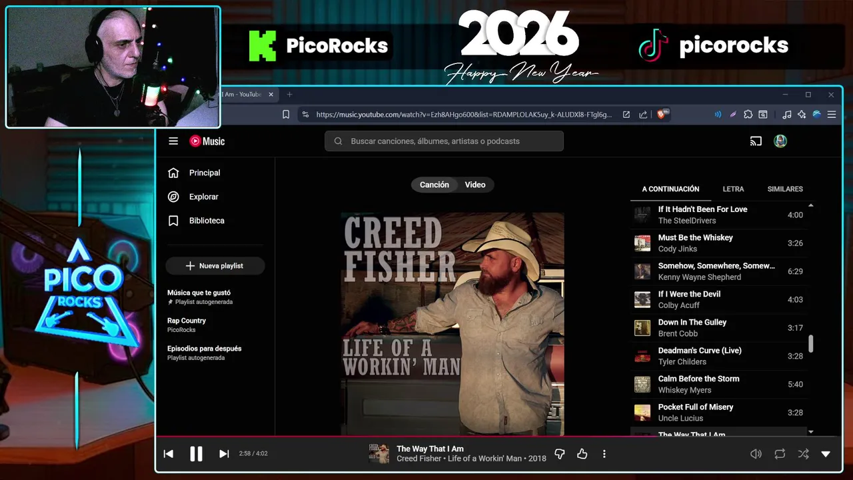The width and height of the screenshot is (853, 480).
Task: Click the volume speaker icon
Action: tap(756, 454)
